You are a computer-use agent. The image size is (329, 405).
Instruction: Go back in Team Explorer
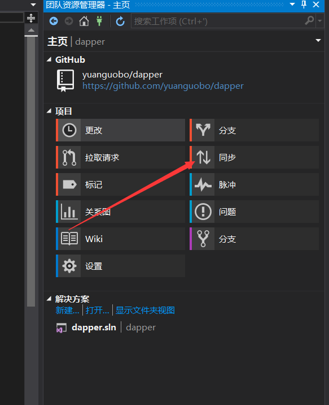[x=54, y=21]
